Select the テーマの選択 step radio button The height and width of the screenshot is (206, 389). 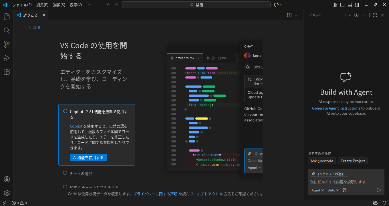point(65,173)
